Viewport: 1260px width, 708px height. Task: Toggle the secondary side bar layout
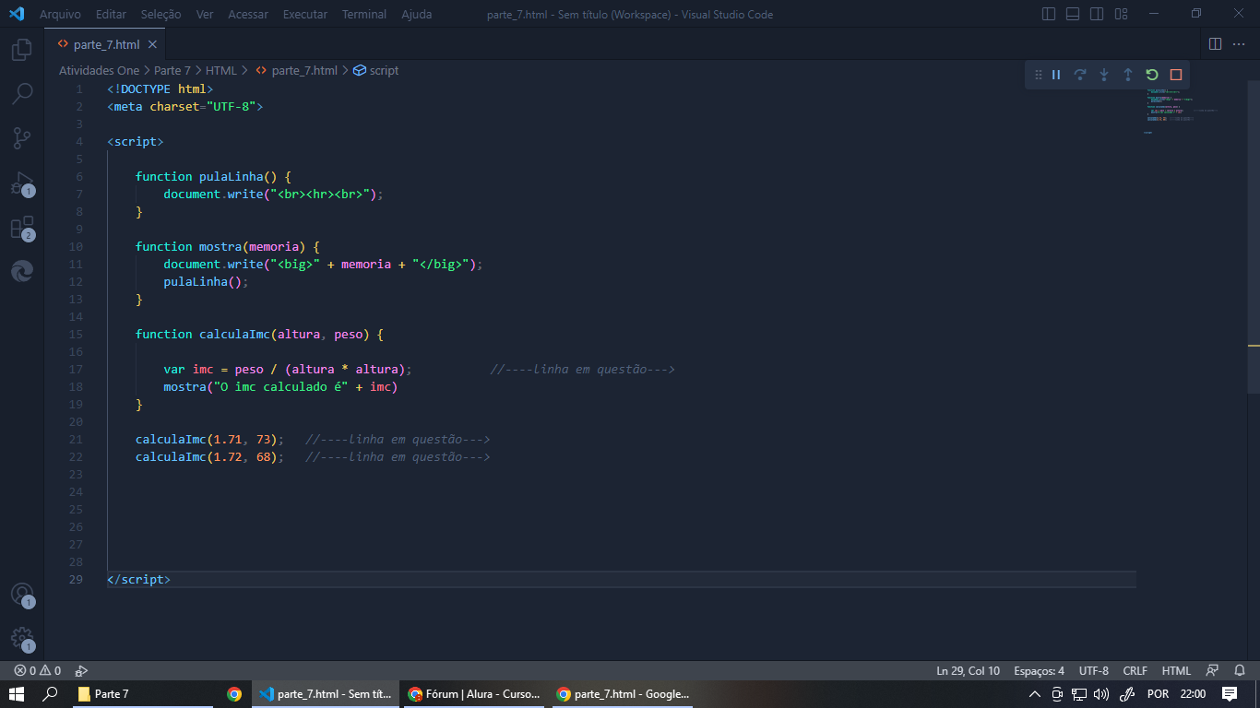(1097, 14)
